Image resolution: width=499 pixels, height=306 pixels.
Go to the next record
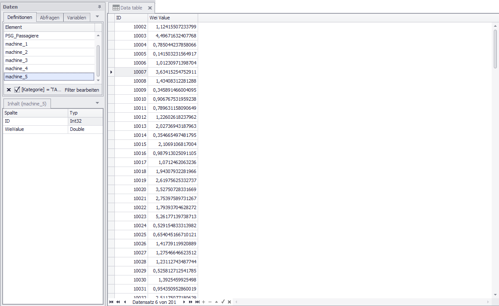tap(184, 302)
